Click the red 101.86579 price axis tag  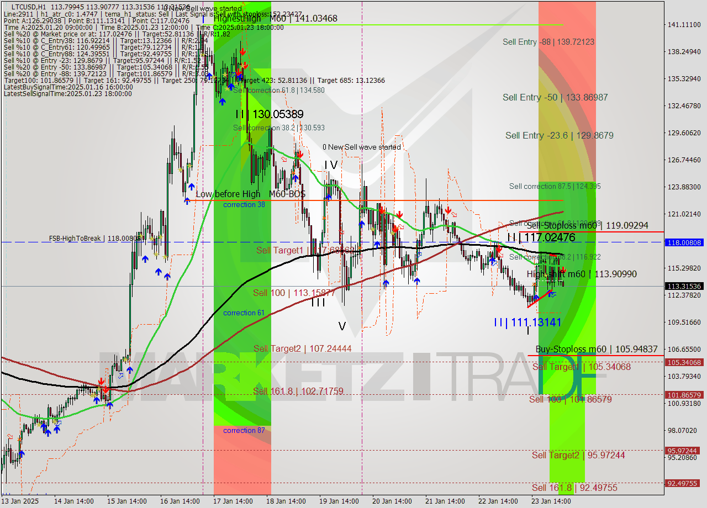tap(684, 395)
